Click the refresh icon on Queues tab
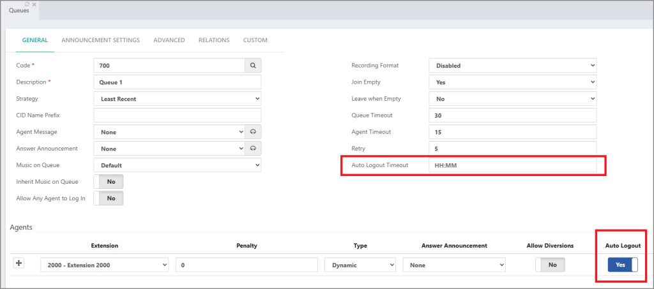 [27, 4]
